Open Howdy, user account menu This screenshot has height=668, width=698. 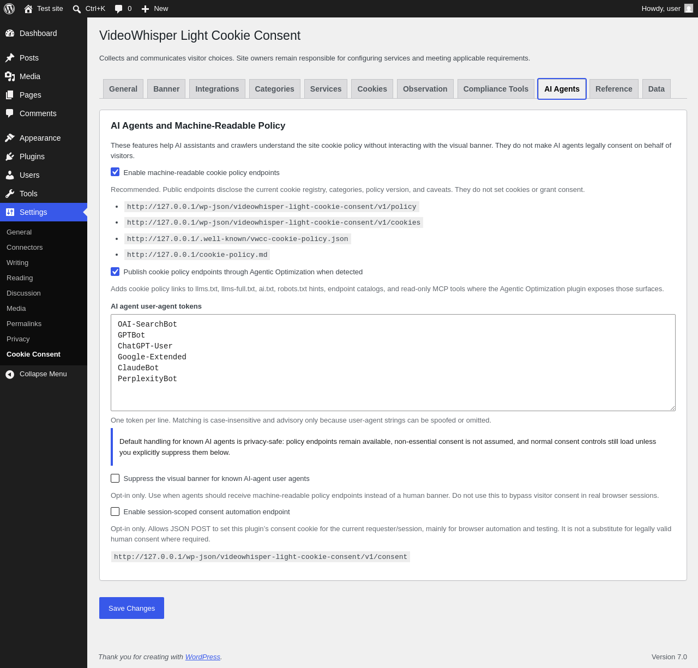667,9
